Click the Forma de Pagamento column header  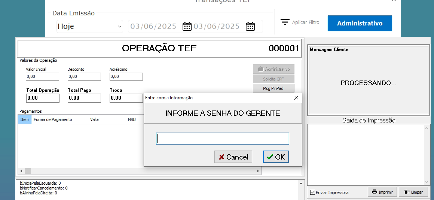pos(53,119)
